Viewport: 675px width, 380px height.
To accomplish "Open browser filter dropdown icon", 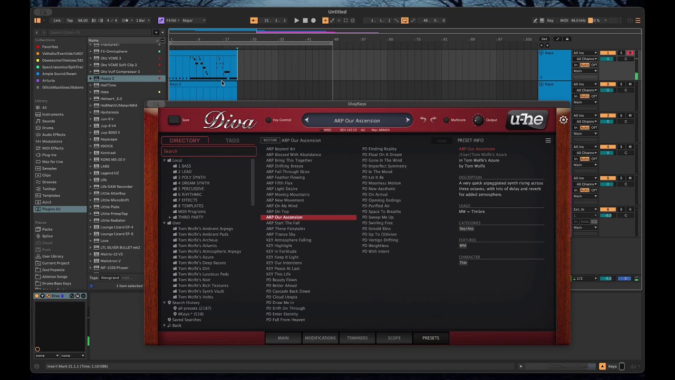I will [x=156, y=32].
